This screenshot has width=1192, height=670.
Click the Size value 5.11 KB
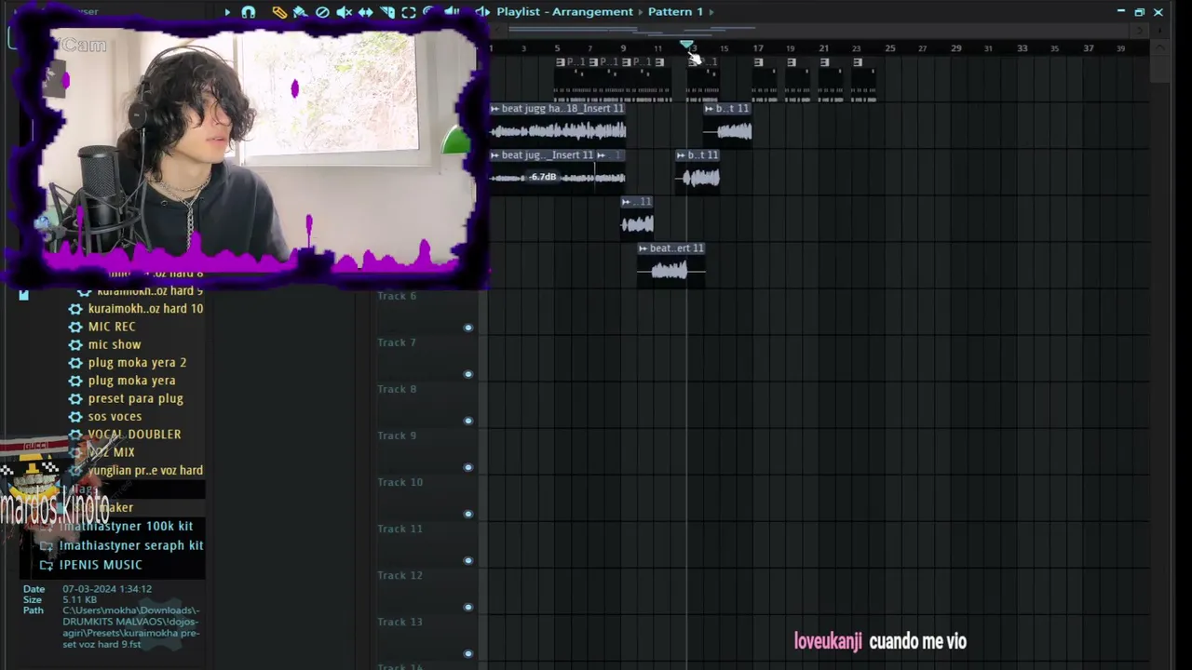(78, 600)
